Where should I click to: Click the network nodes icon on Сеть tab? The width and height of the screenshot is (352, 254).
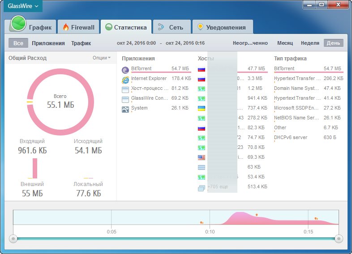click(161, 27)
